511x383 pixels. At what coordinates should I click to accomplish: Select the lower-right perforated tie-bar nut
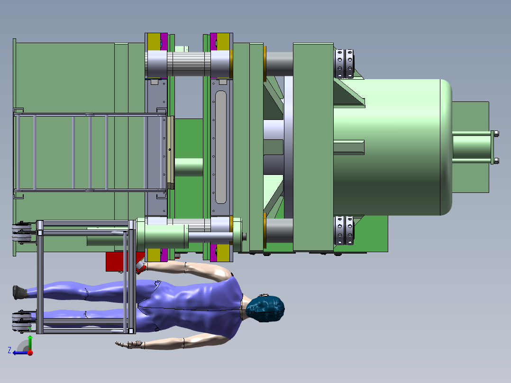[x=344, y=230]
